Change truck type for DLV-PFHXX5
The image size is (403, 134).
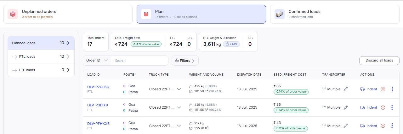179,126
